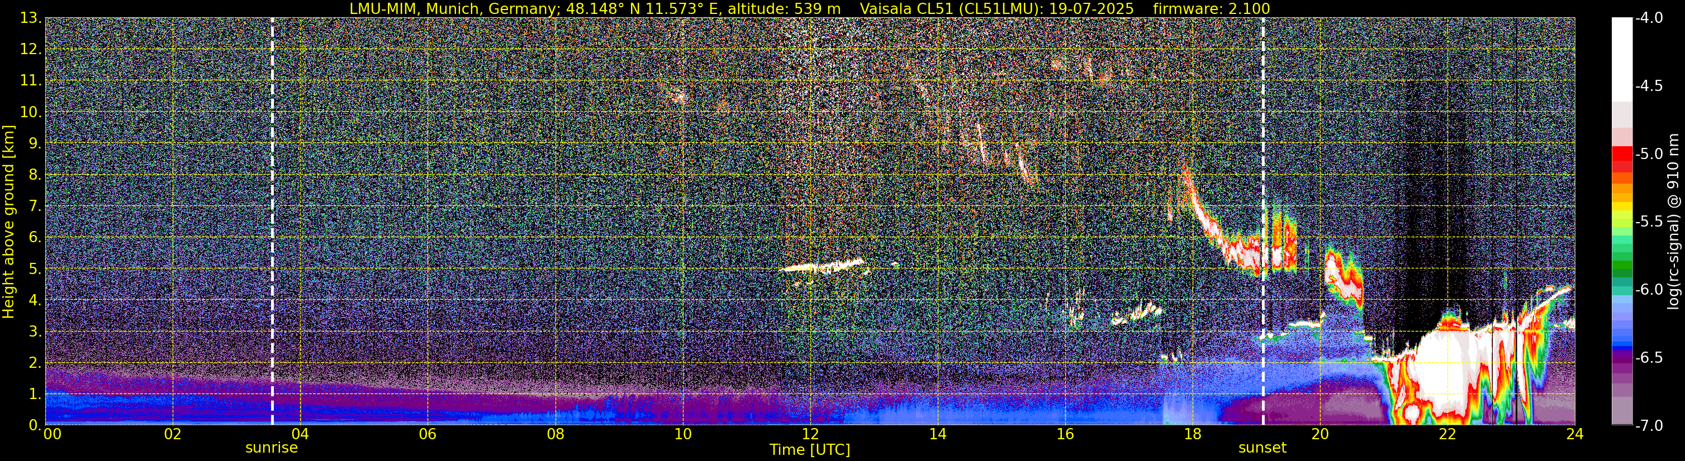This screenshot has height=461, width=1685.
Task: Click the '16' time tick label
Action: click(x=1065, y=434)
